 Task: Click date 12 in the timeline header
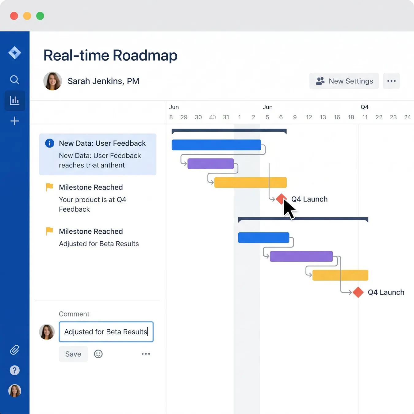(x=309, y=117)
